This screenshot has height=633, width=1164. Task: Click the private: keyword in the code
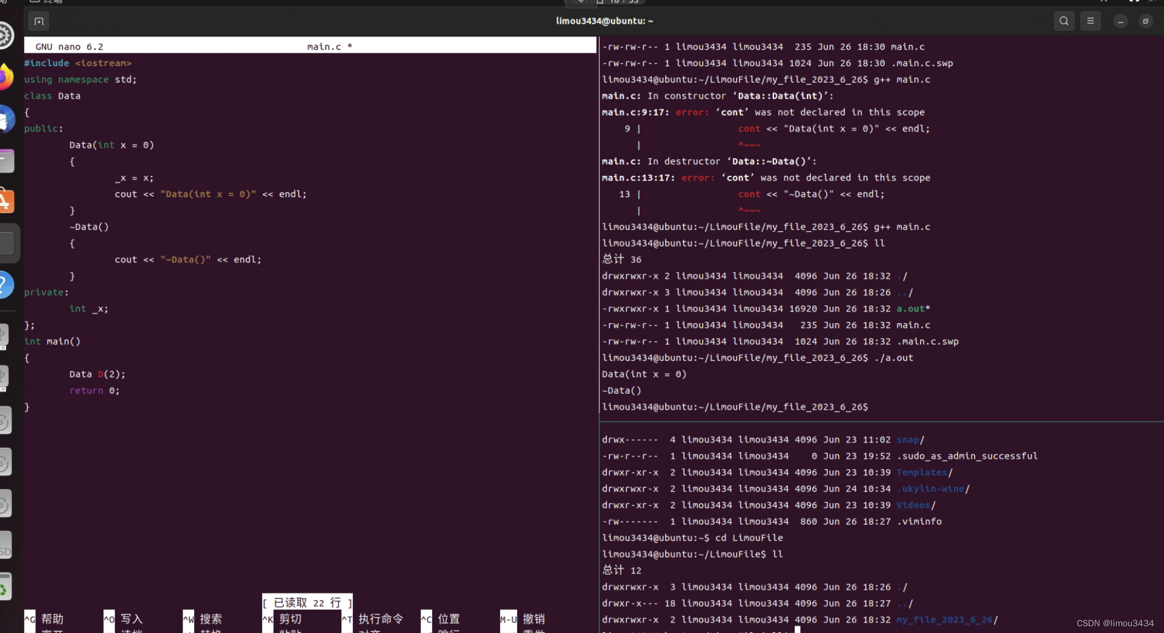(x=47, y=293)
